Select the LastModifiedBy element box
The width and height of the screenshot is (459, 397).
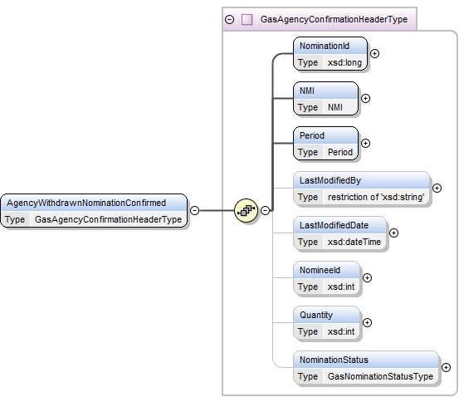362,188
